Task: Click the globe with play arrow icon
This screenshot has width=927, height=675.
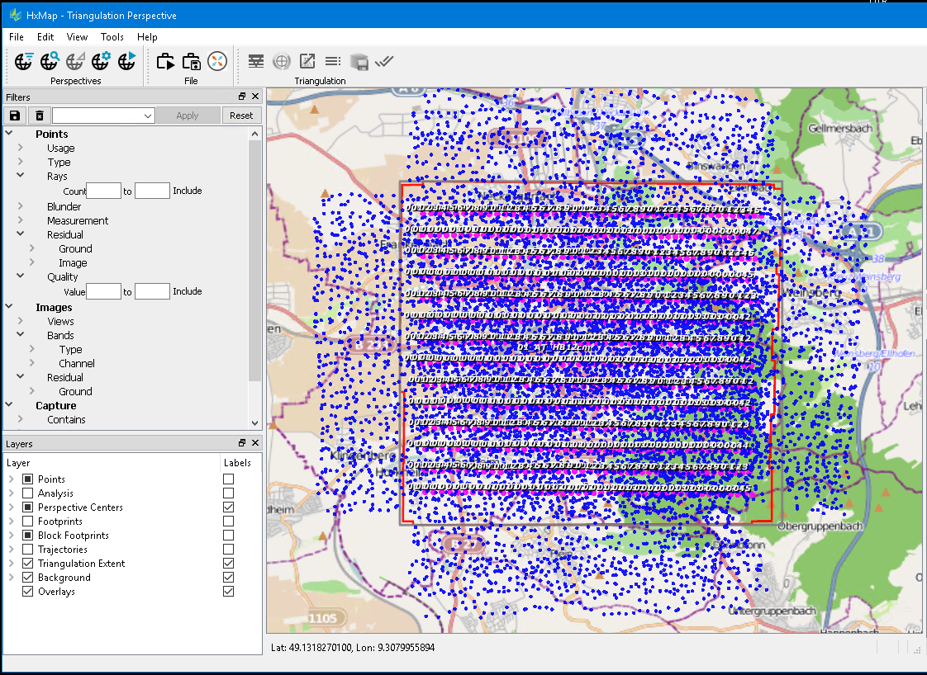Action: 126,61
